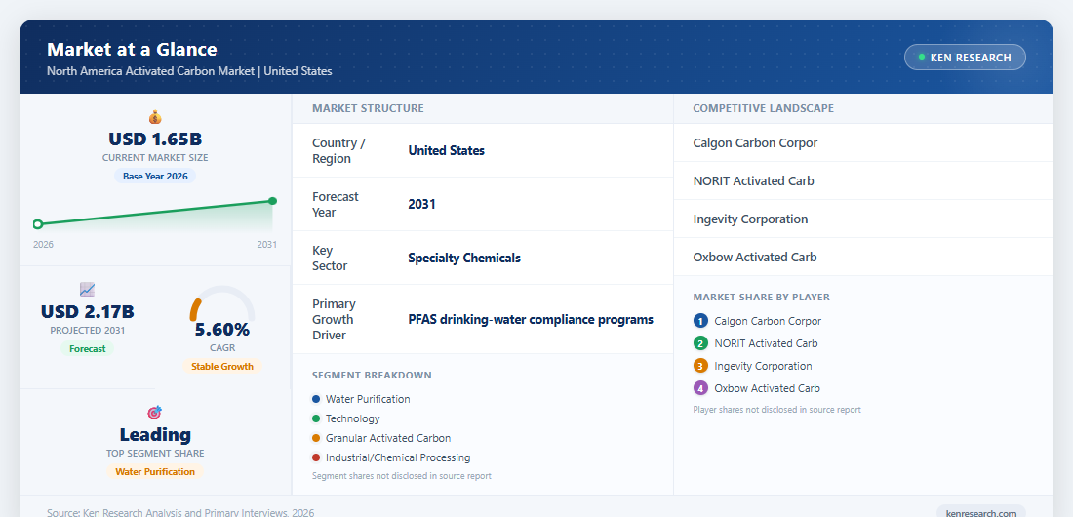Click the Leading top segment text

(155, 434)
